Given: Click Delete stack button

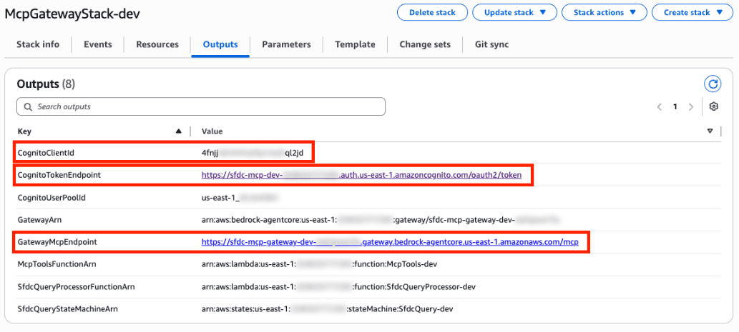Looking at the screenshot, I should tap(432, 13).
